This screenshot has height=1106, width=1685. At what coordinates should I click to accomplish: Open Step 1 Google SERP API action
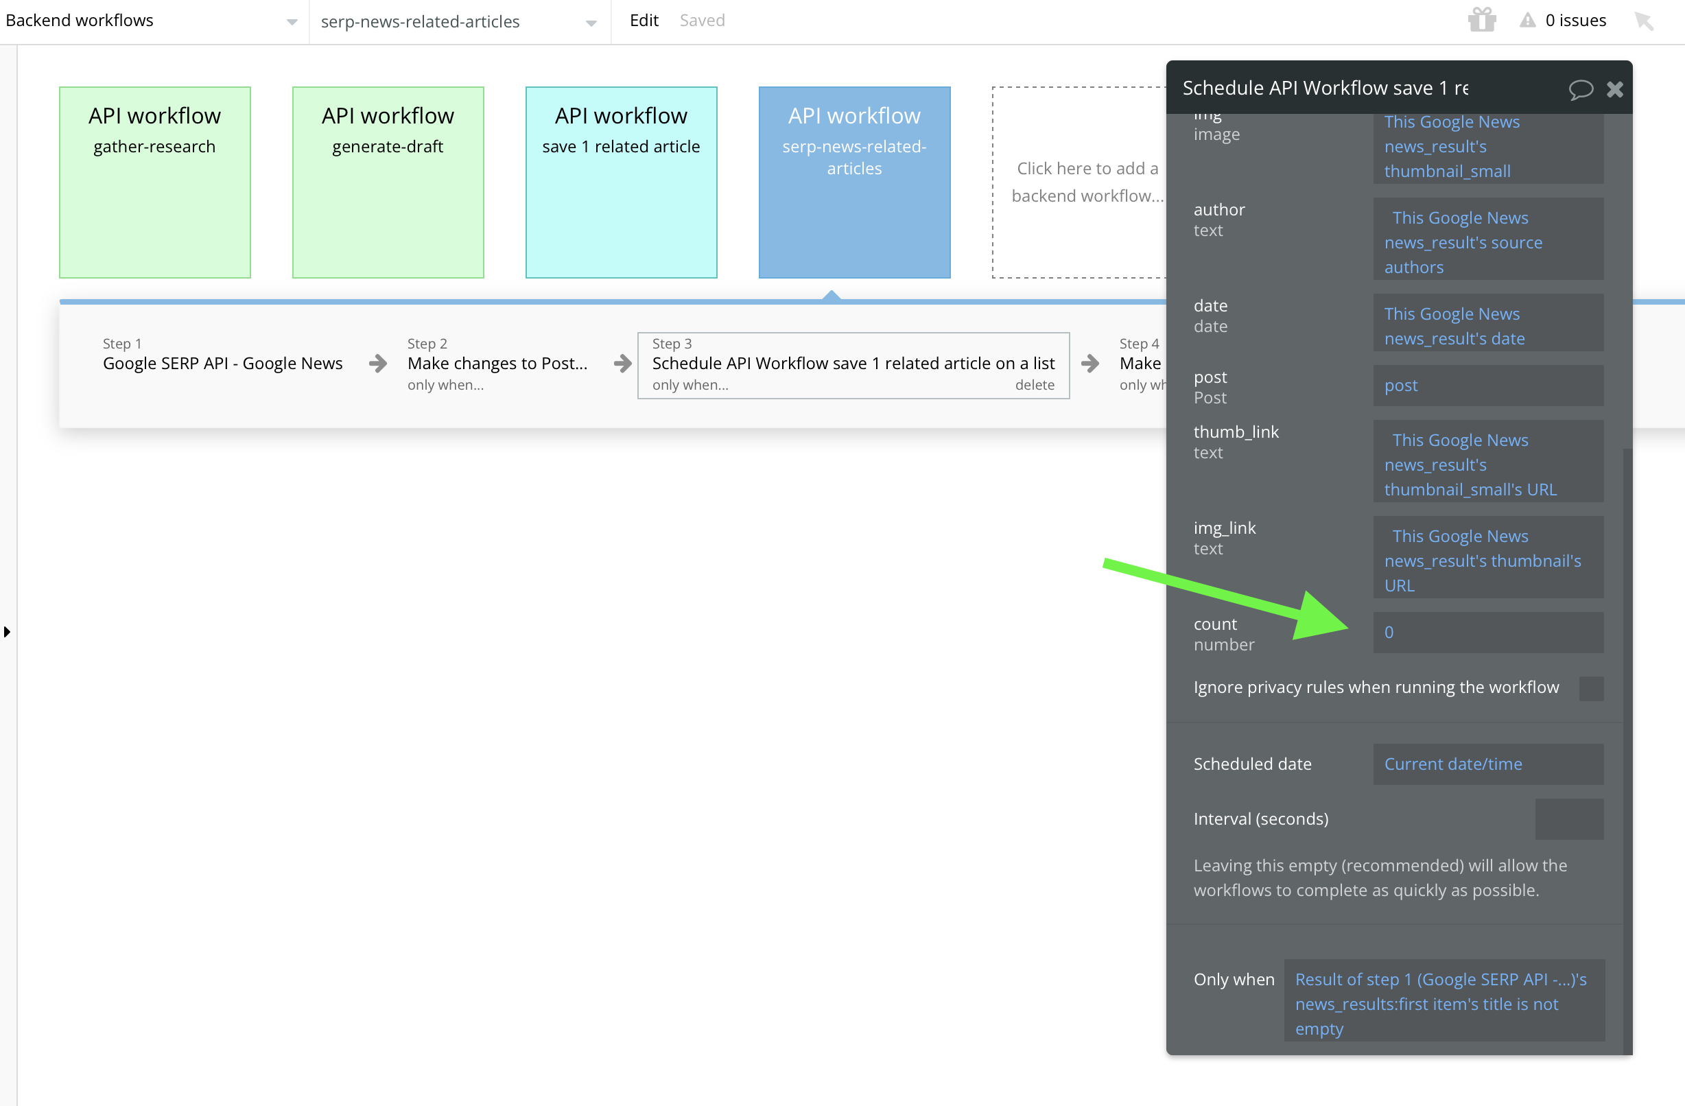(222, 364)
